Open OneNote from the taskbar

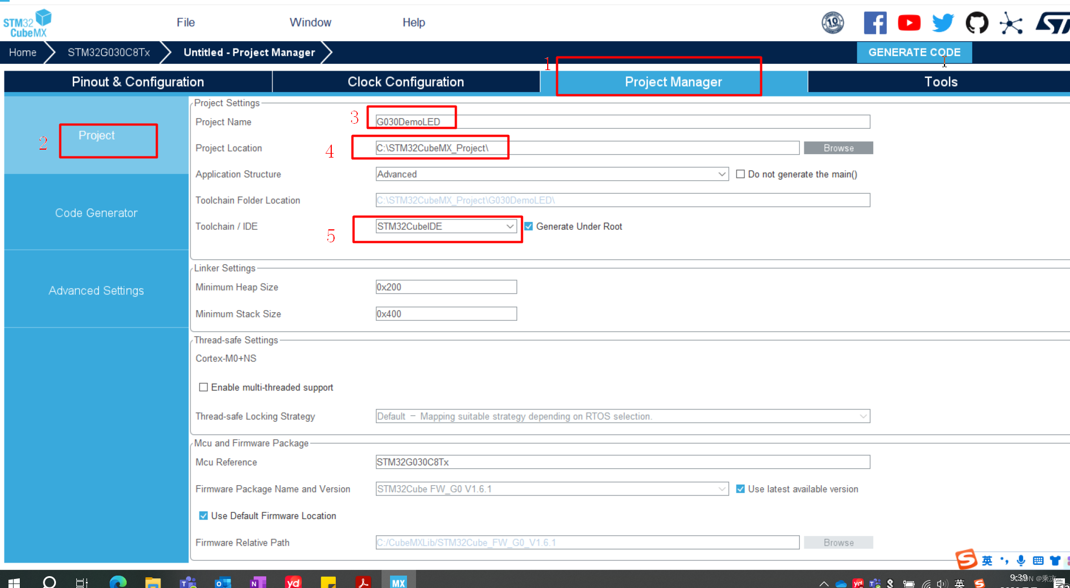pyautogui.click(x=258, y=582)
